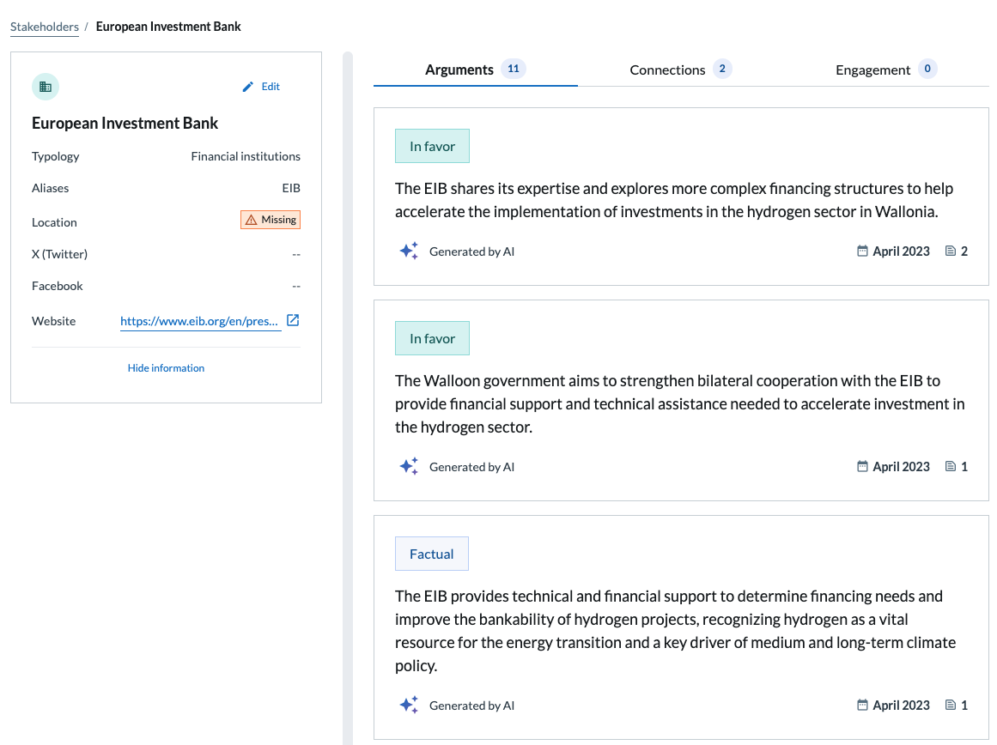This screenshot has height=745, width=997.
Task: Click the pencil Edit icon
Action: [248, 87]
